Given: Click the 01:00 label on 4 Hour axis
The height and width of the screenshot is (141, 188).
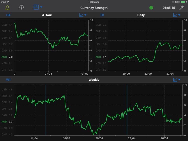Looking at the screenshot, I should [x=85, y=74].
